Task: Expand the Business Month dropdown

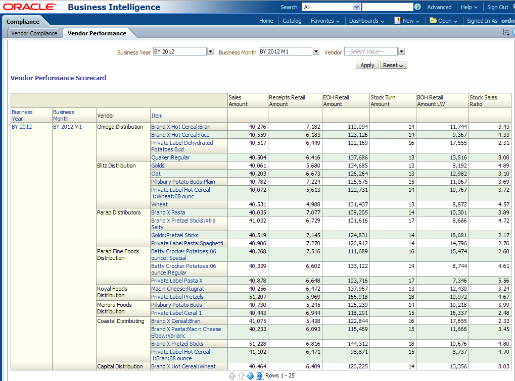Action: (x=316, y=51)
